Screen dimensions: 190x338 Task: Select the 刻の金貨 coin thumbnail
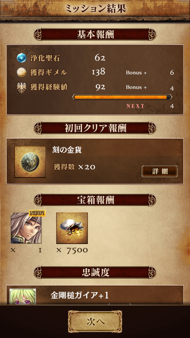[30, 162]
